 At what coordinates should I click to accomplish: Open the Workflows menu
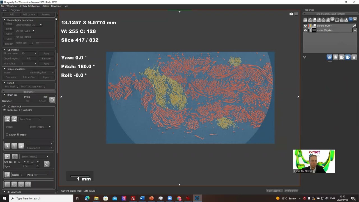(x=12, y=6)
